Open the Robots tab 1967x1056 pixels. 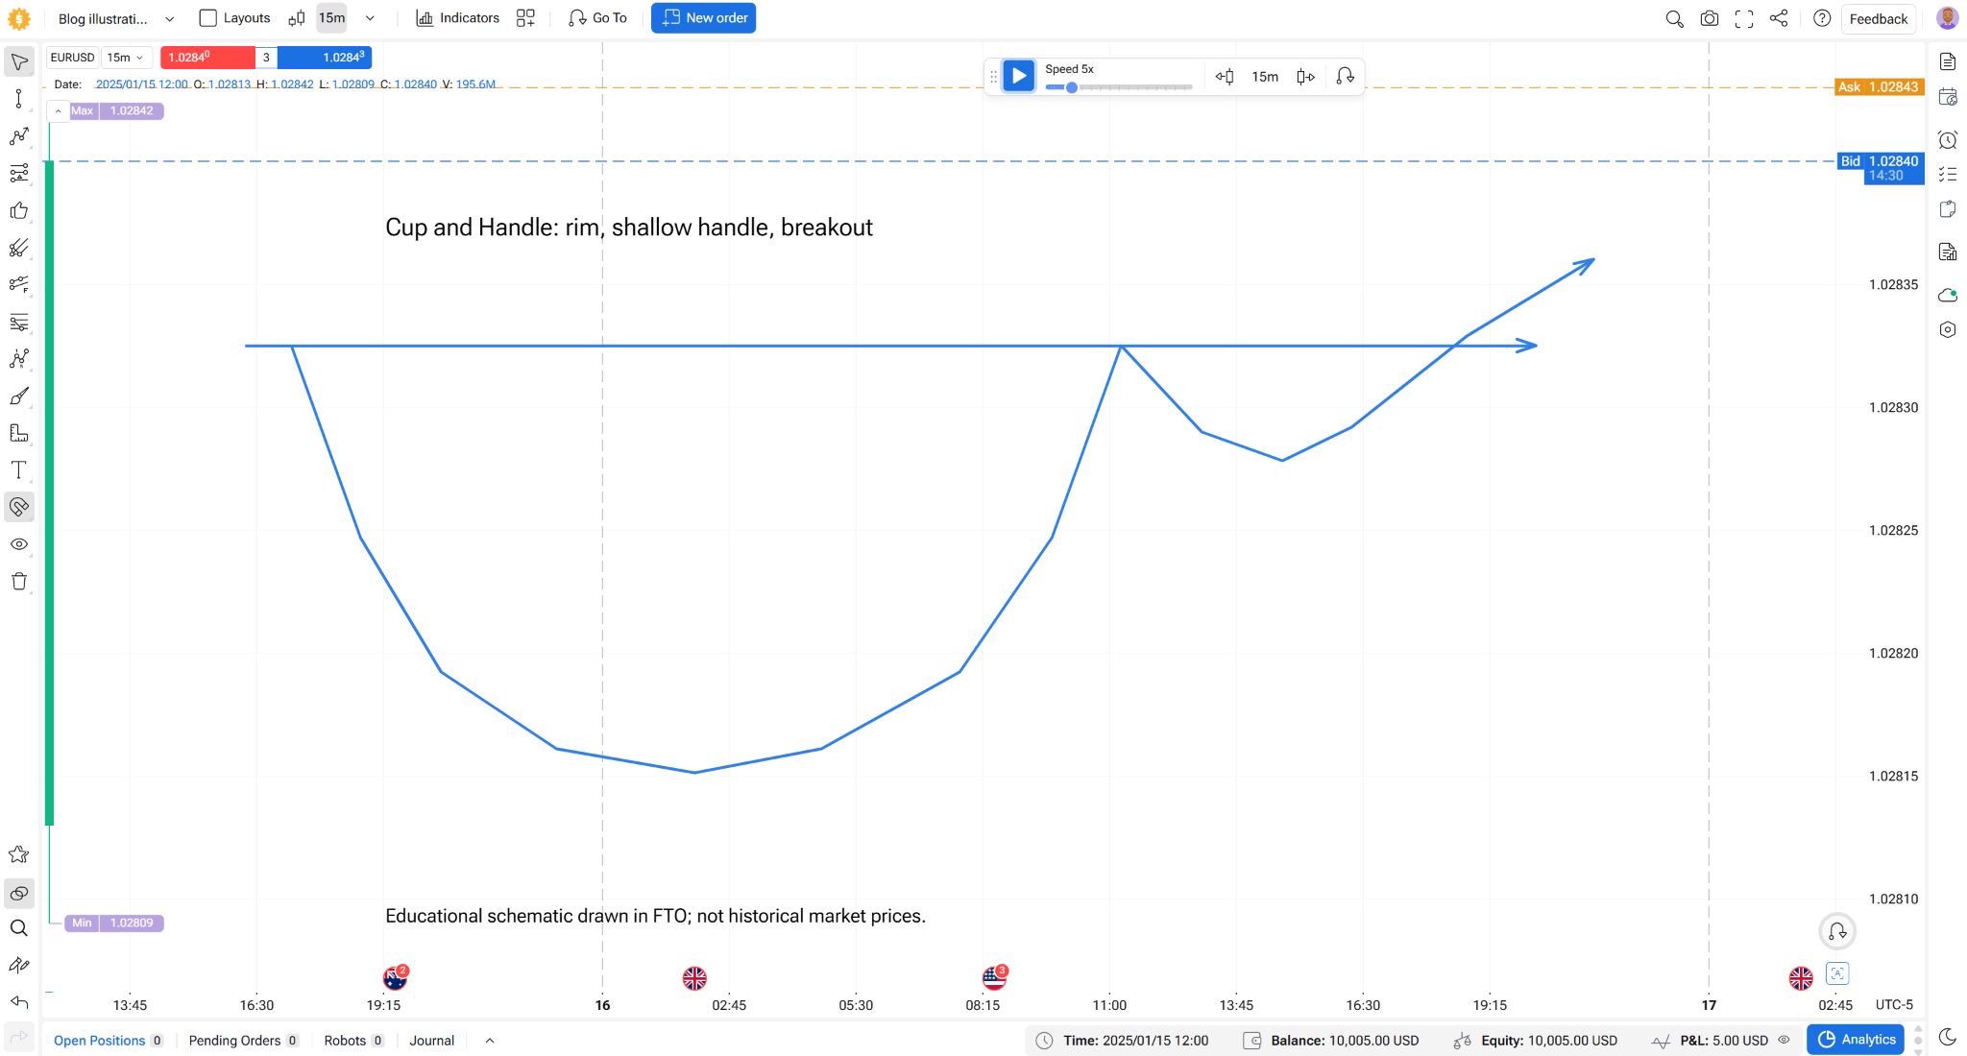point(353,1041)
